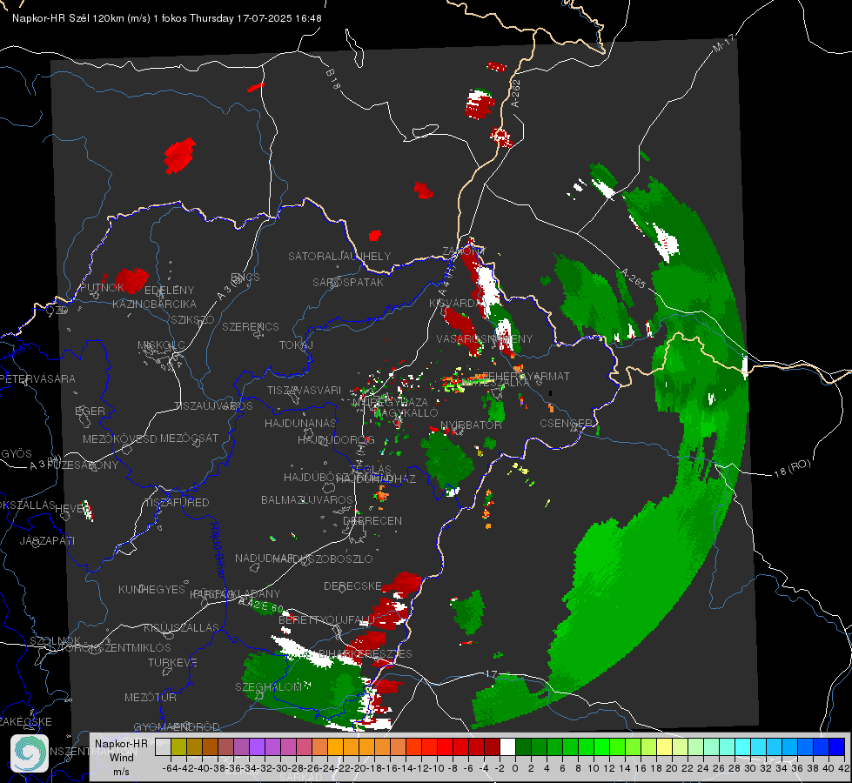Click the MEZŐTÚR town label
Viewport: 852px width, 783px height.
click(x=151, y=698)
